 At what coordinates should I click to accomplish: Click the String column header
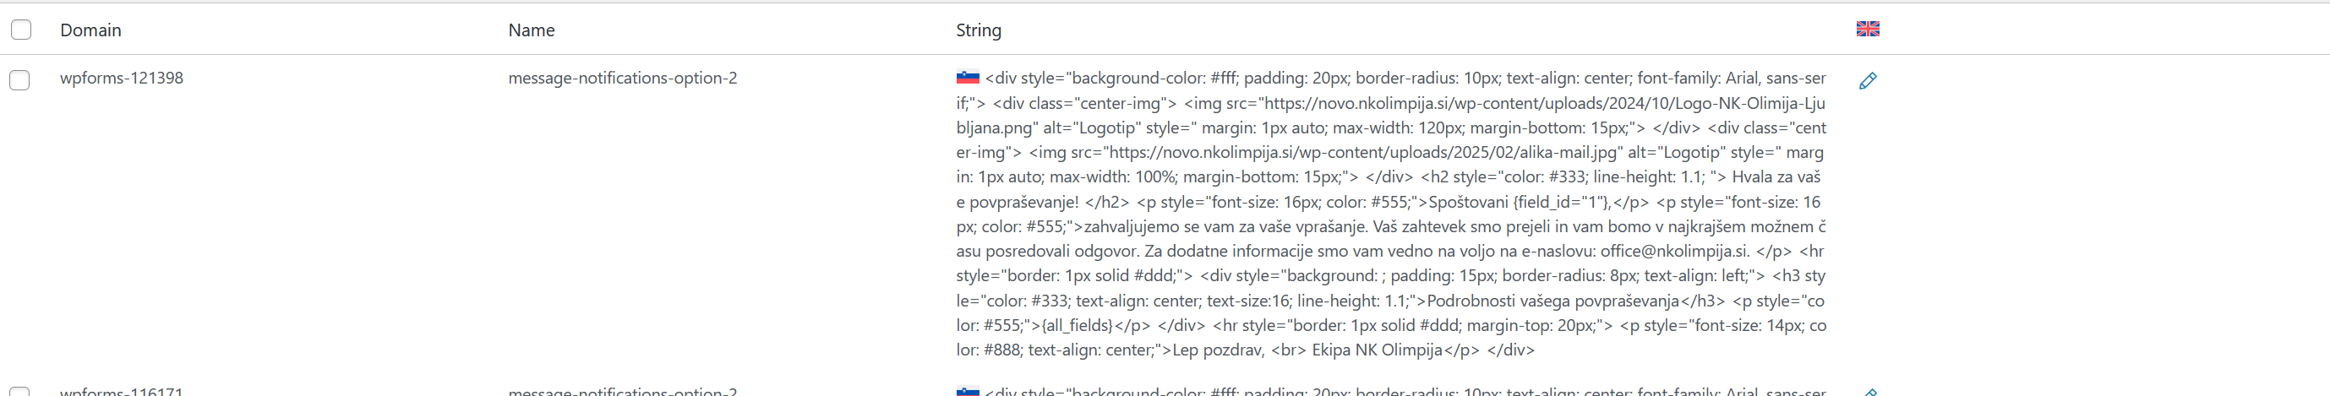click(x=979, y=30)
